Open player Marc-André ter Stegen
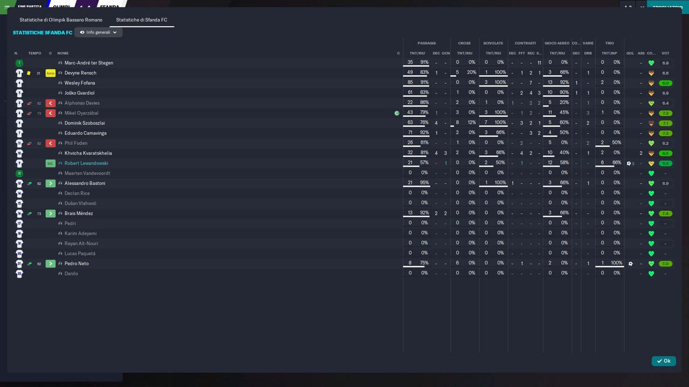Image resolution: width=689 pixels, height=387 pixels. pyautogui.click(x=89, y=63)
